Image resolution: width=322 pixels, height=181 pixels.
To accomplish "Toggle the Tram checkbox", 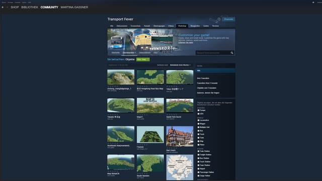I will [x=198, y=138].
